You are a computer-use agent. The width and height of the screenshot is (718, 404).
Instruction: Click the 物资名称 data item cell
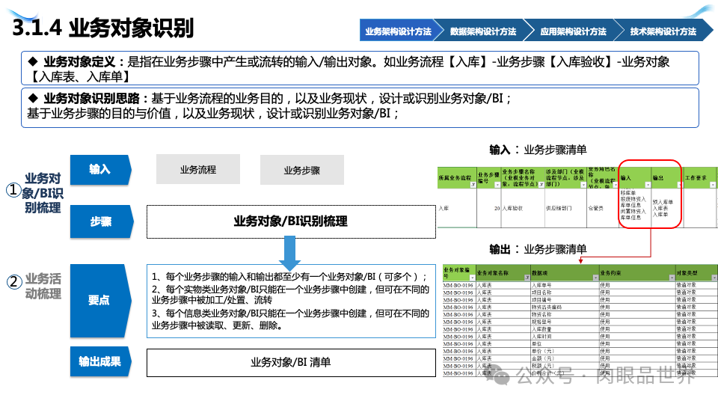pyautogui.click(x=565, y=314)
